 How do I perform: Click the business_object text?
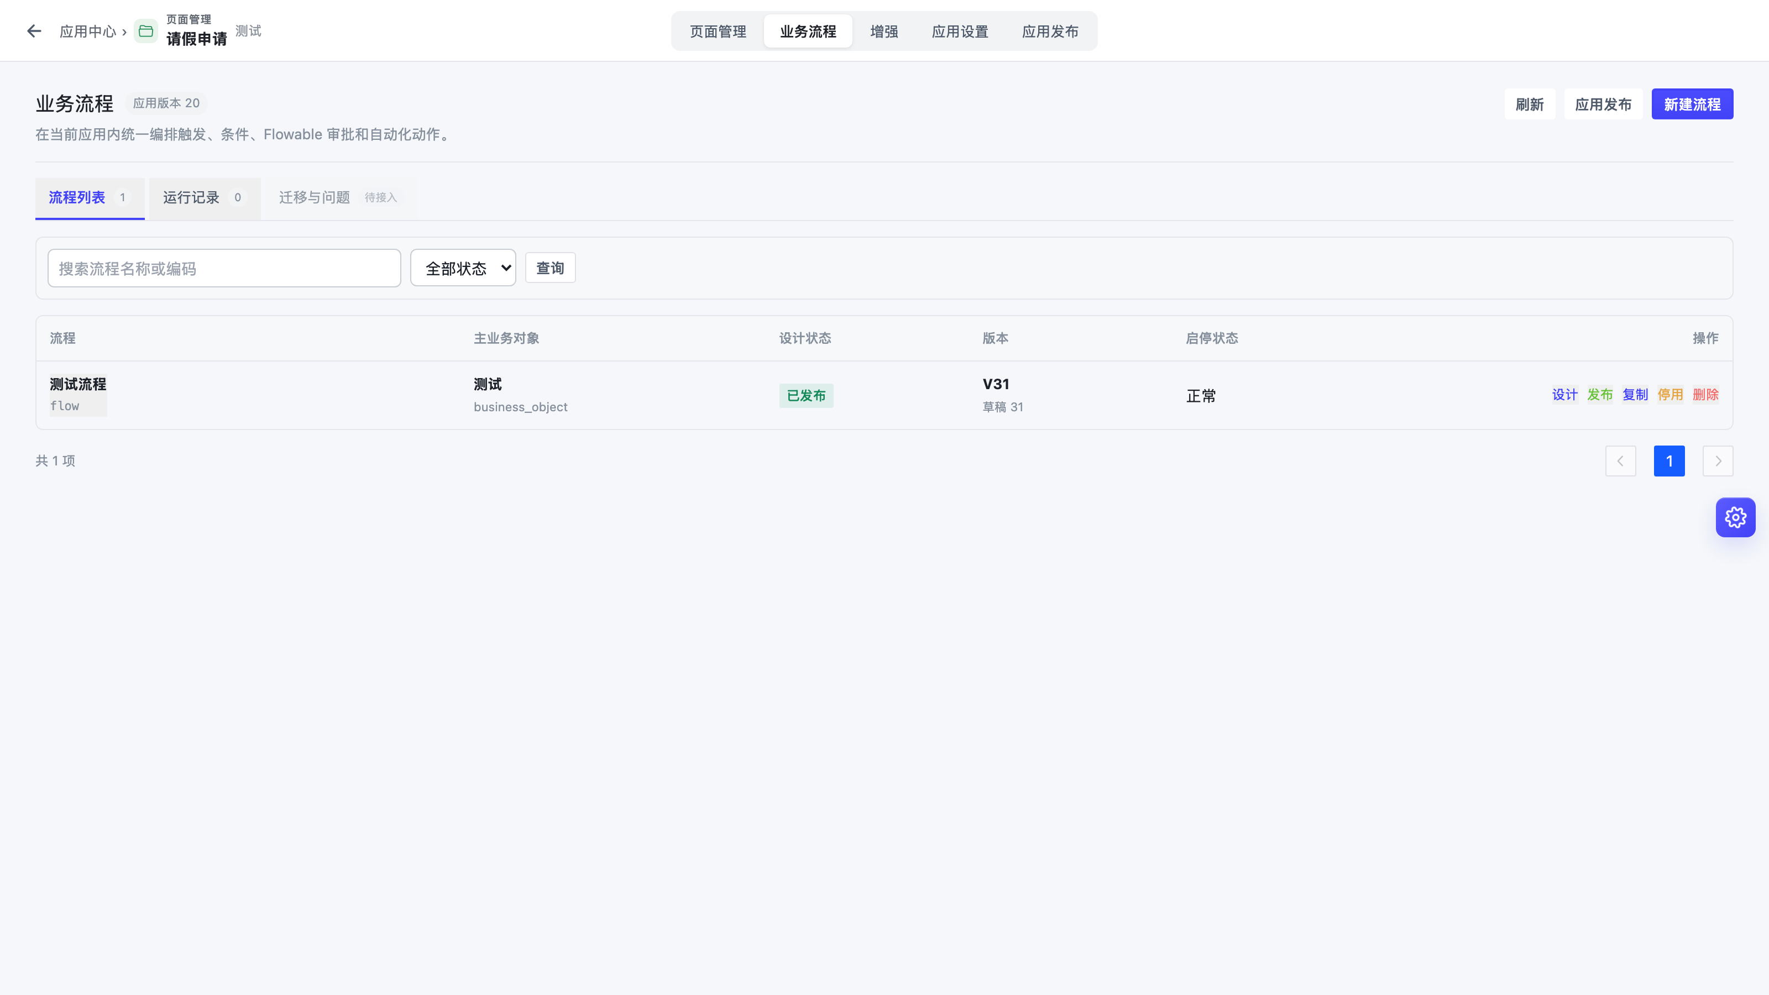[x=520, y=407]
